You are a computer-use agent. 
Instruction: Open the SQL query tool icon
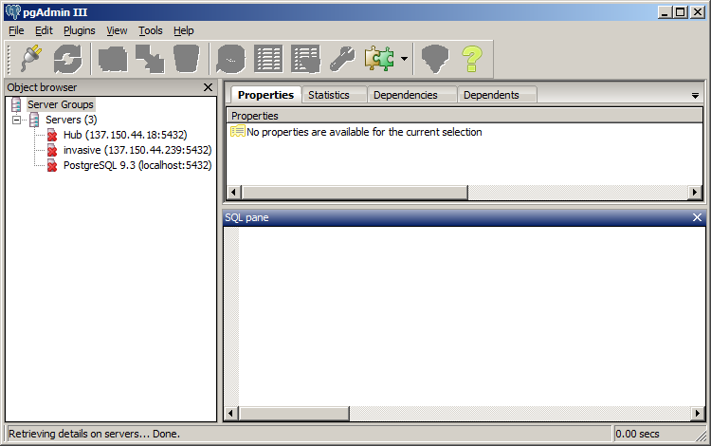(x=229, y=59)
